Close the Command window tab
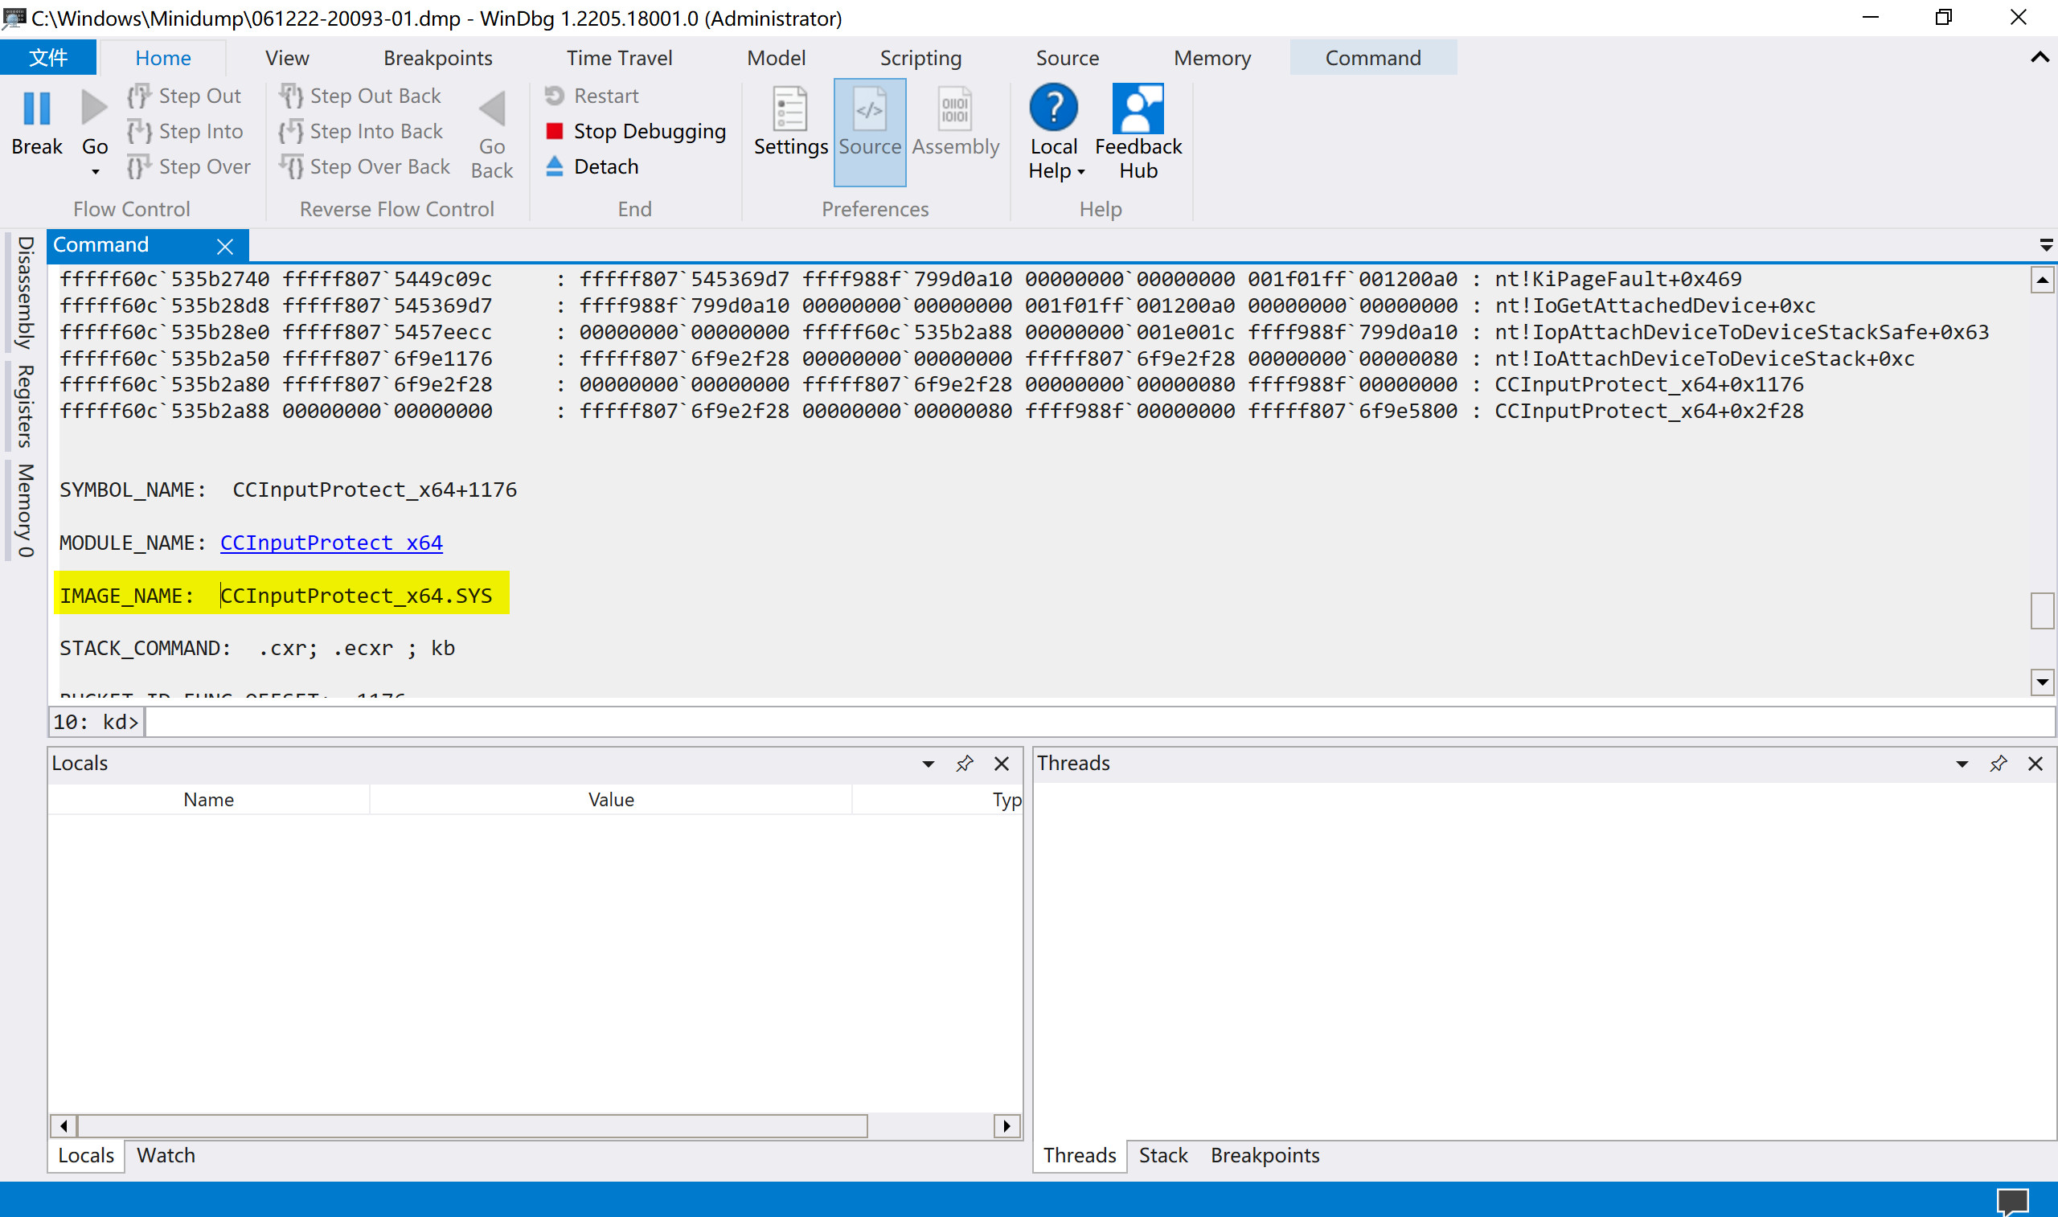 pyautogui.click(x=225, y=246)
